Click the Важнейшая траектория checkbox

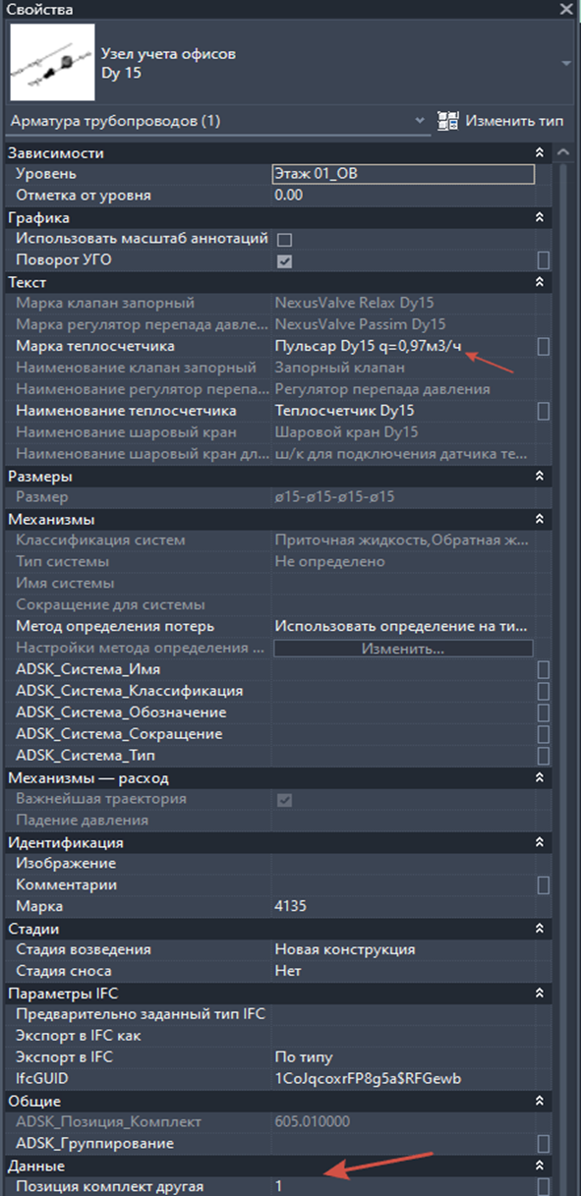point(285,799)
